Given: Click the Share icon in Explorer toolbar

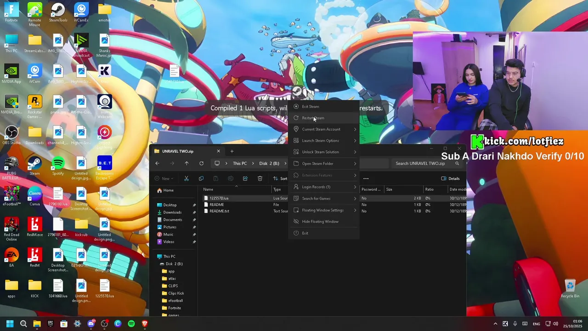Looking at the screenshot, I should [245, 178].
